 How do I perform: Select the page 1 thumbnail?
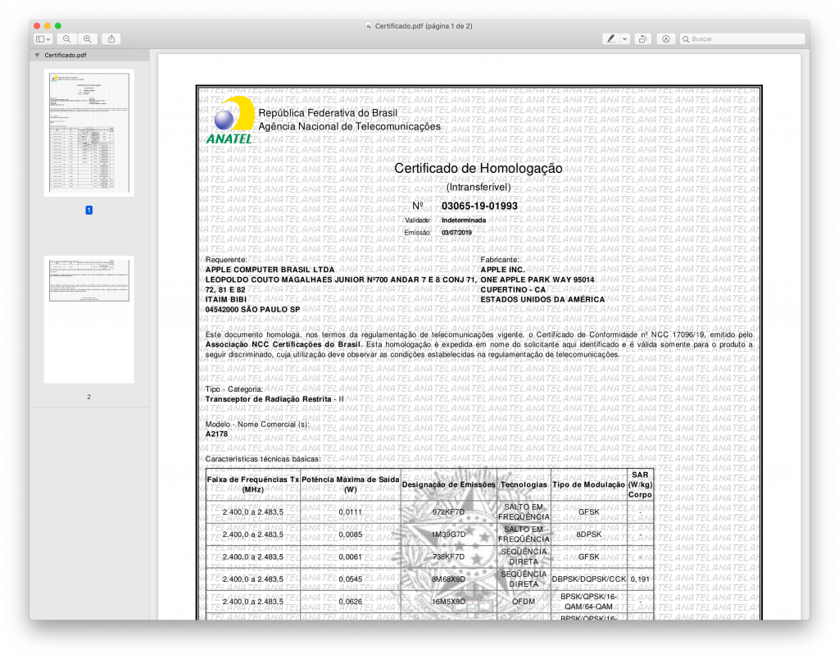point(88,133)
